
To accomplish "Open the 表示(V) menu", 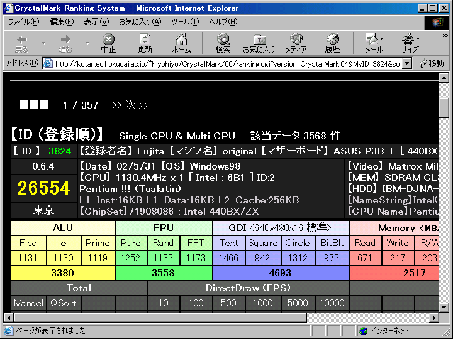I will pyautogui.click(x=96, y=22).
